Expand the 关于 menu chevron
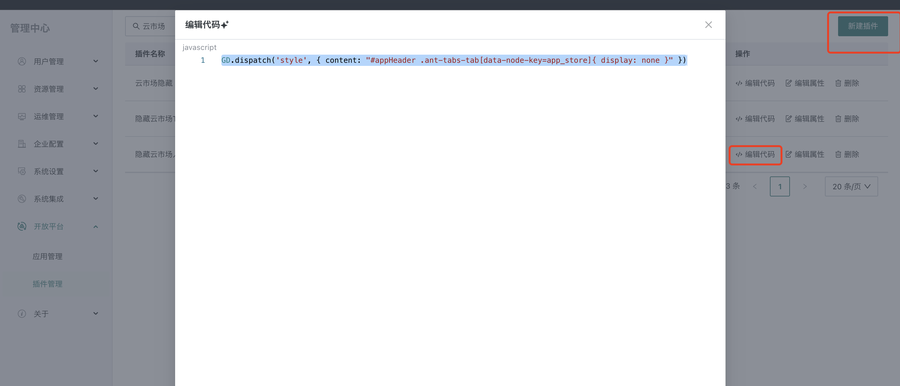This screenshot has height=386, width=900. point(95,314)
